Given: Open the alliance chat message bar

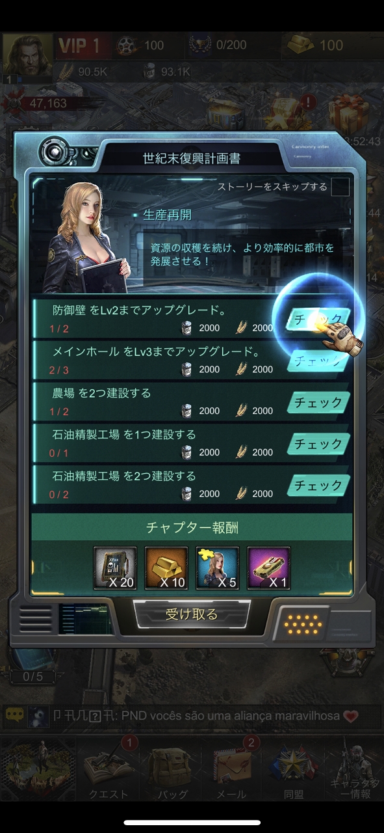Looking at the screenshot, I should click(x=192, y=716).
